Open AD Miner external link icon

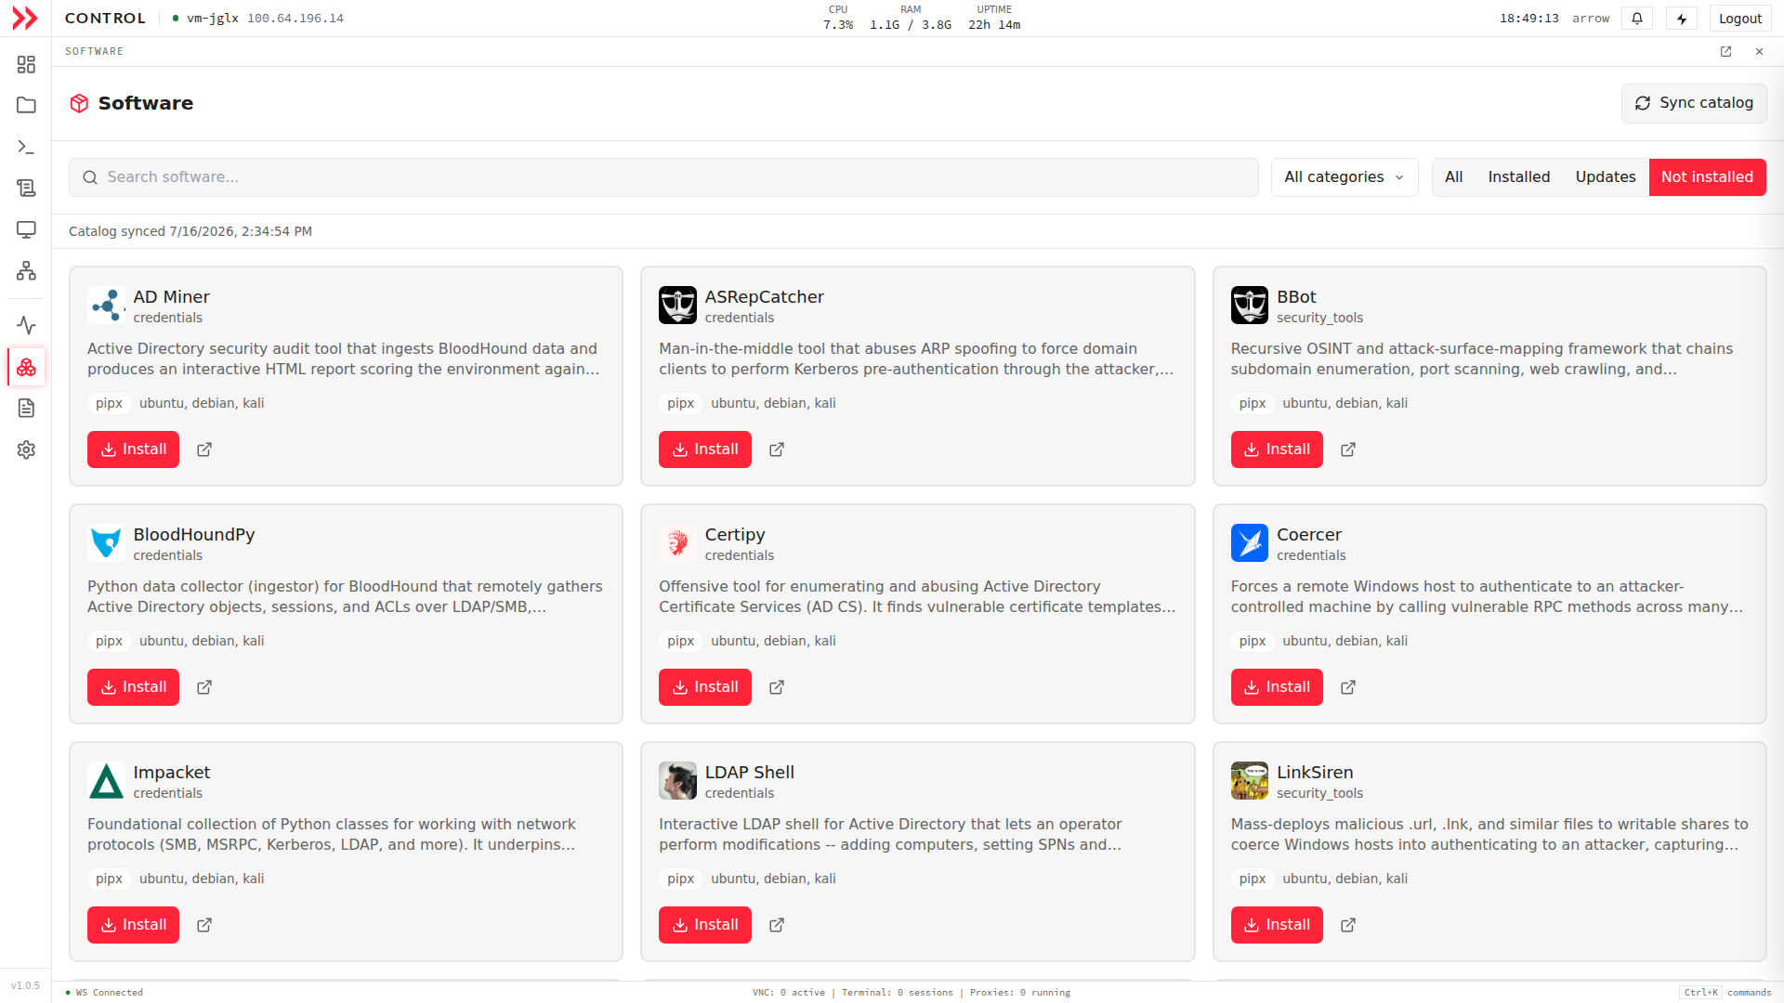(204, 449)
